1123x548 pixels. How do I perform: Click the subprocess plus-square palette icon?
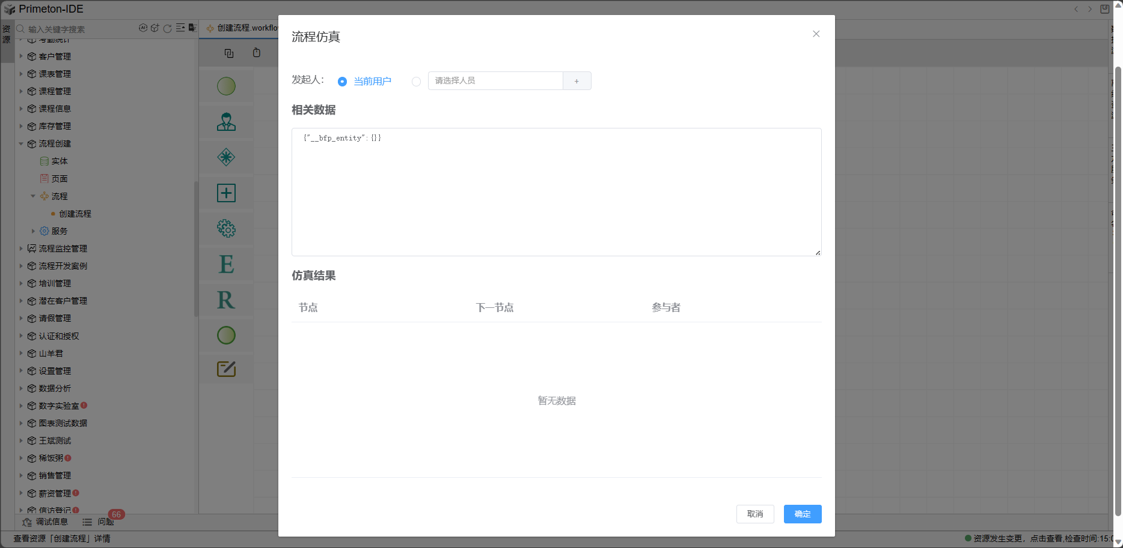226,193
